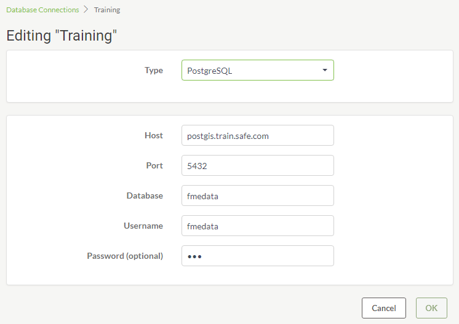
Task: Focus the Password (optional) field
Action: [x=258, y=256]
